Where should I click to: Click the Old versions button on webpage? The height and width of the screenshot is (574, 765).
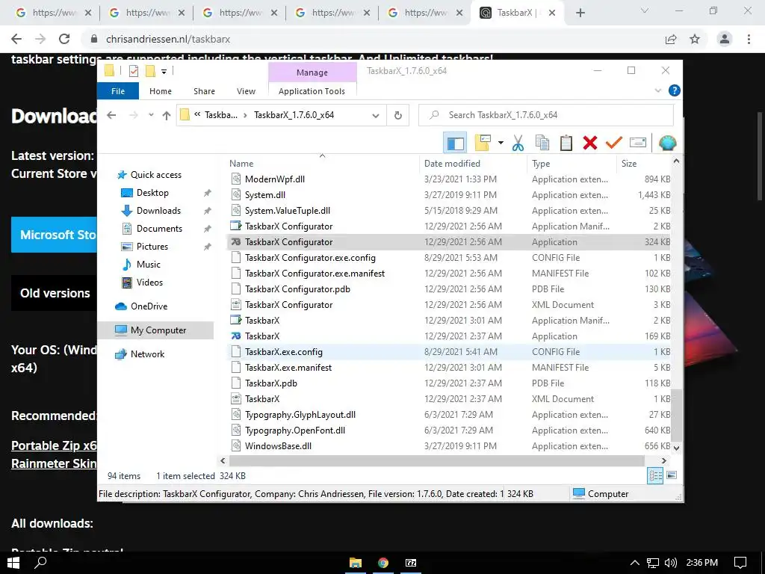click(55, 293)
